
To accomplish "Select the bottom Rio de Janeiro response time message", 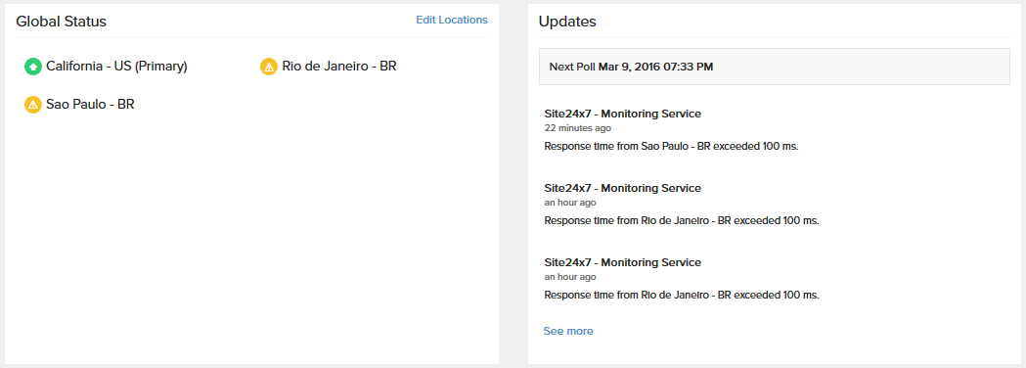I will [x=682, y=296].
